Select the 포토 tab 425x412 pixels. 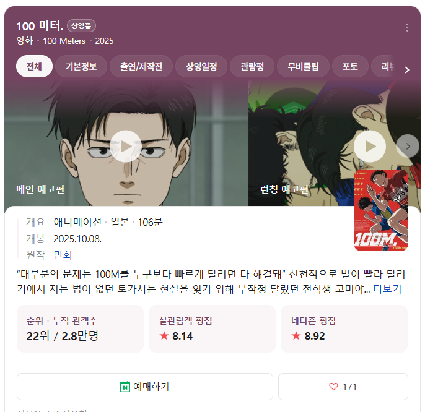[350, 66]
